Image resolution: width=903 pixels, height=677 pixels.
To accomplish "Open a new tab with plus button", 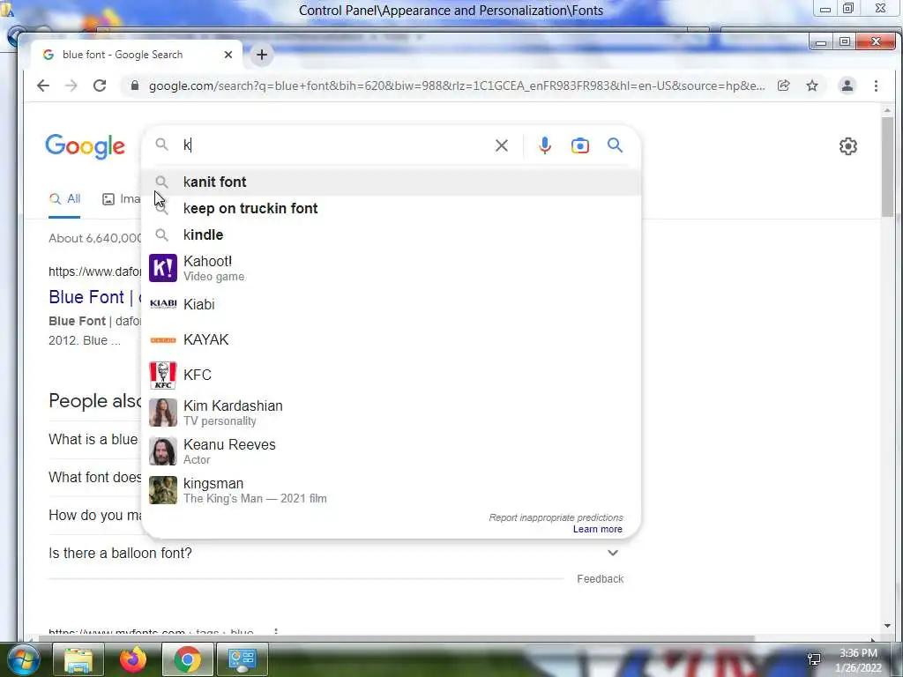I will click(261, 55).
